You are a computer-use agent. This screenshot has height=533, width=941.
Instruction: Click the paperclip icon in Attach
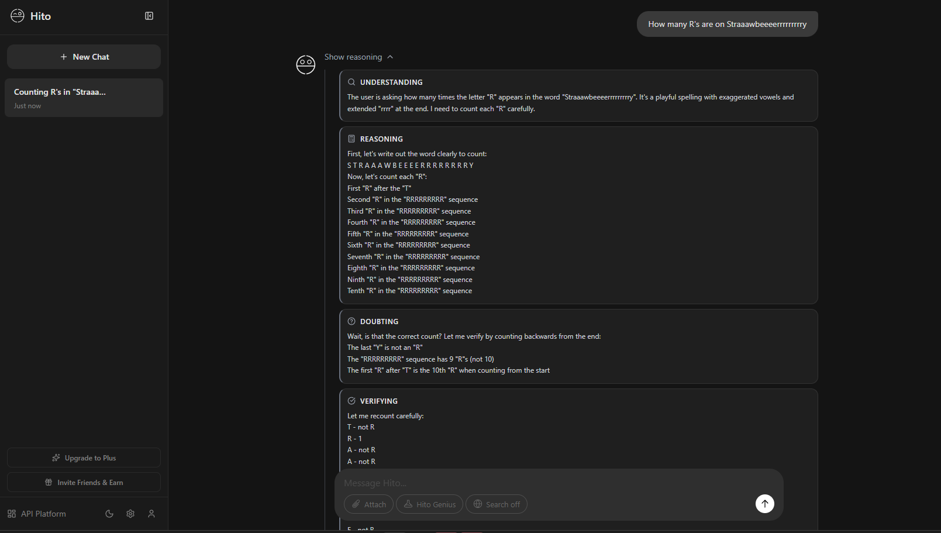[x=356, y=504]
